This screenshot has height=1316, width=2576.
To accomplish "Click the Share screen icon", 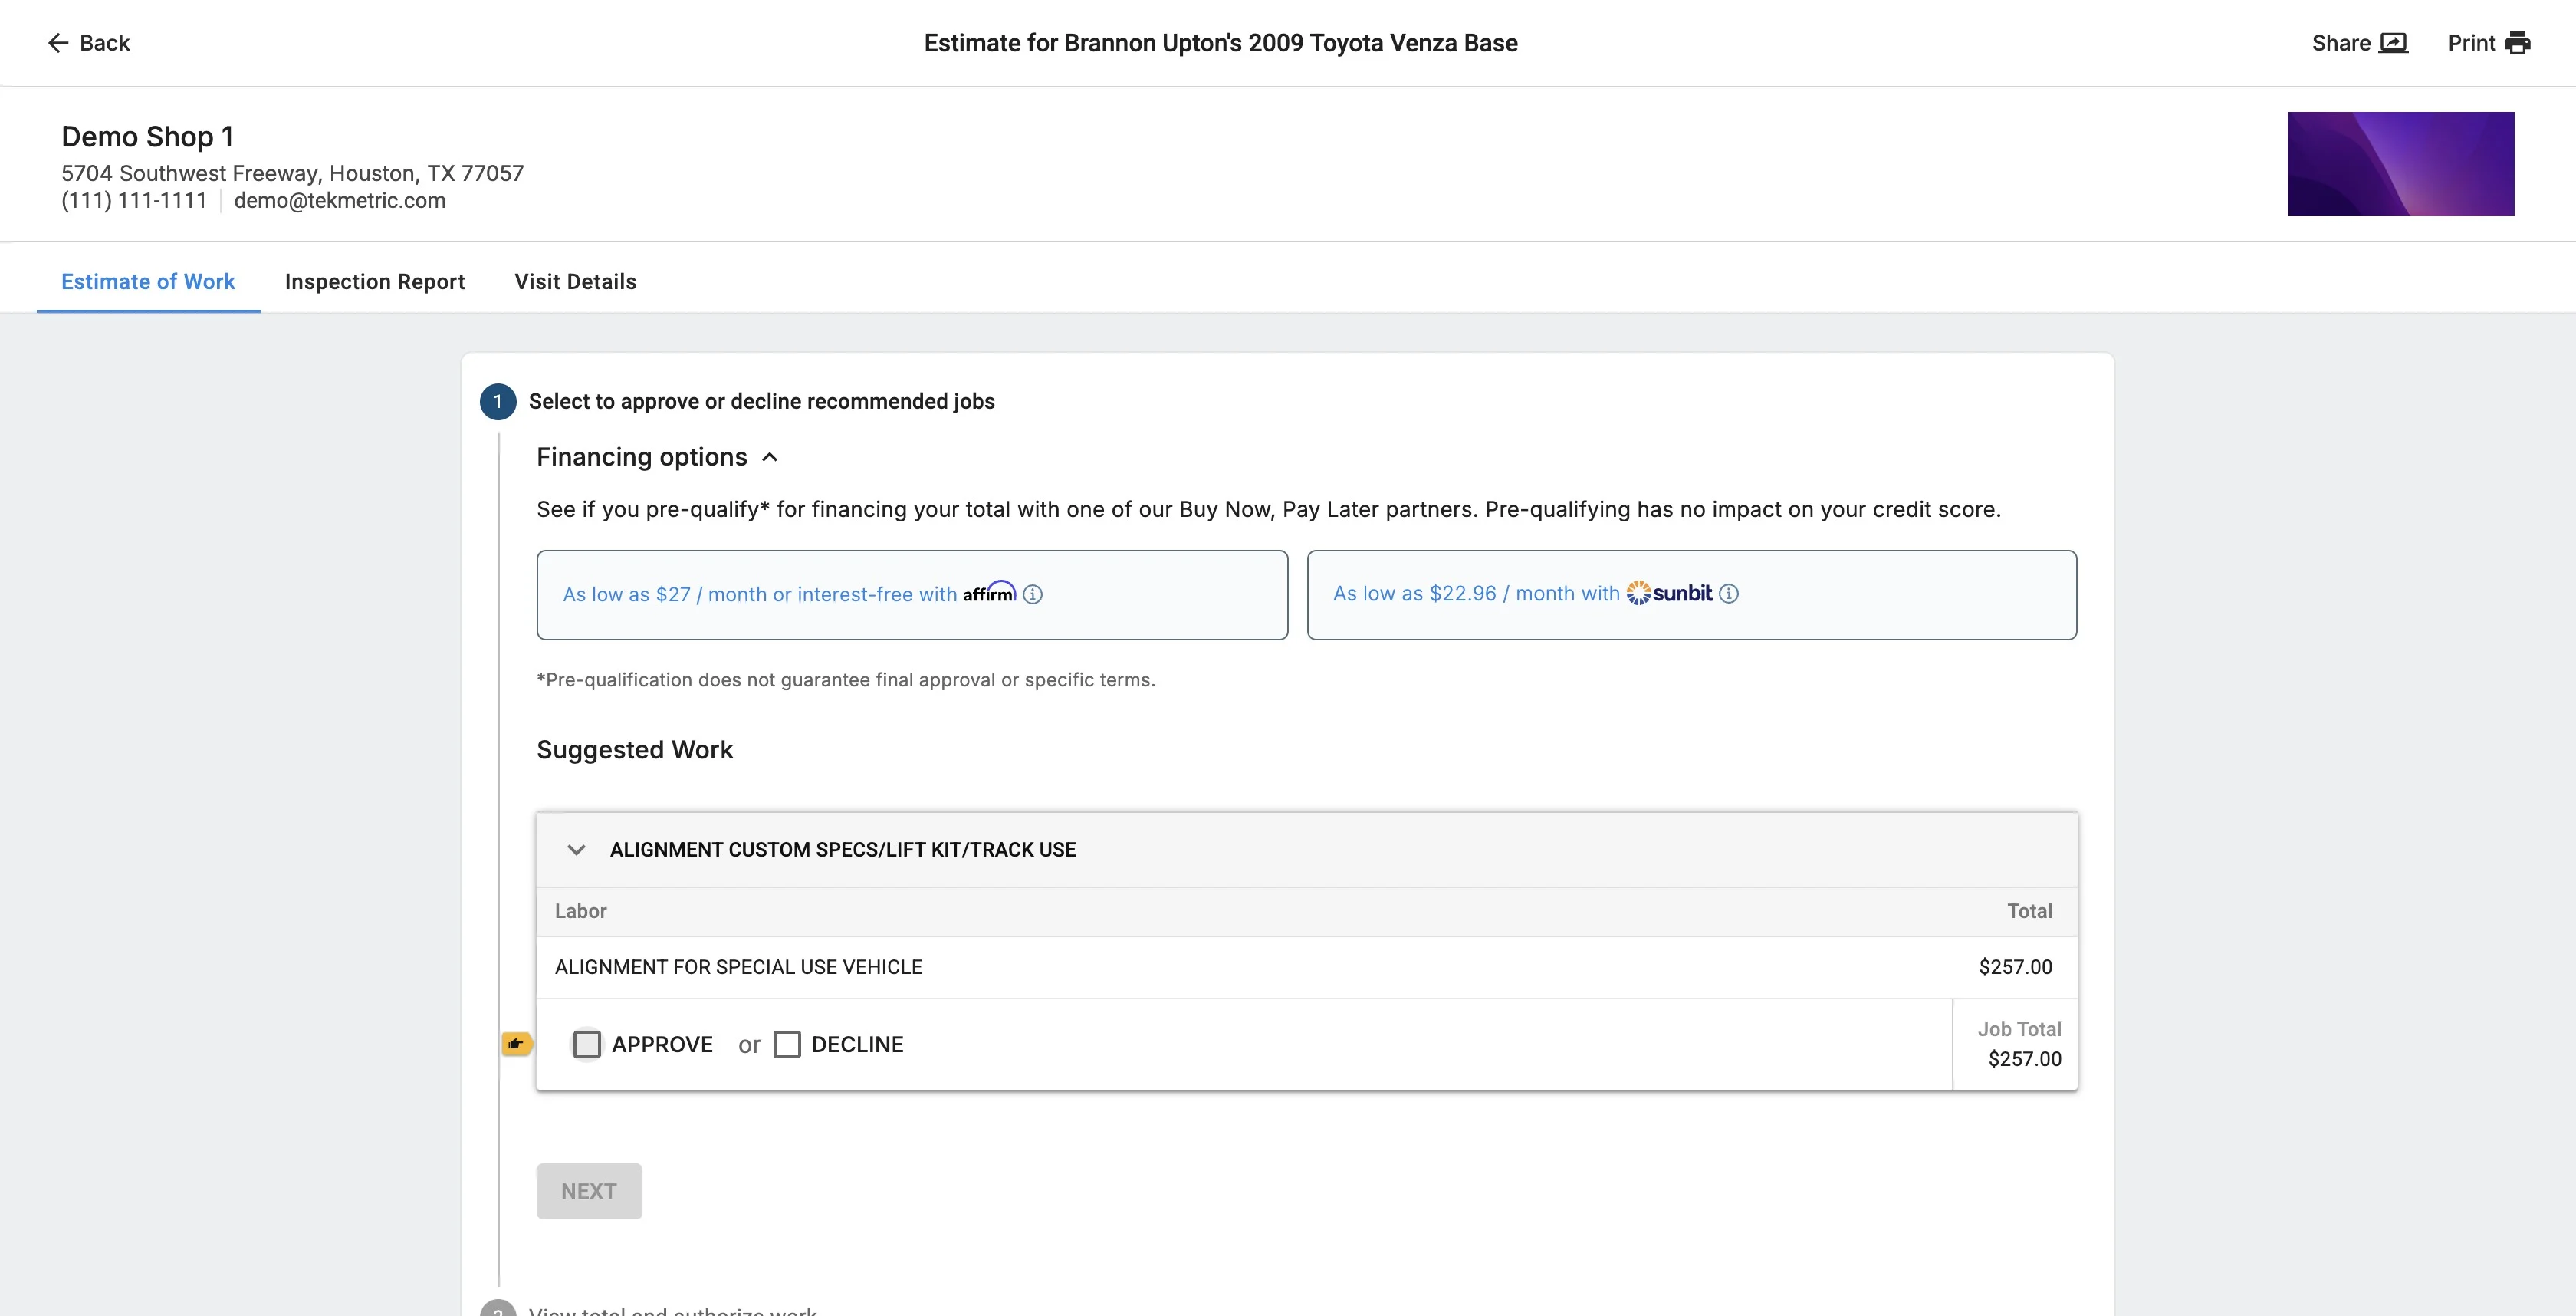I will pos(2393,43).
